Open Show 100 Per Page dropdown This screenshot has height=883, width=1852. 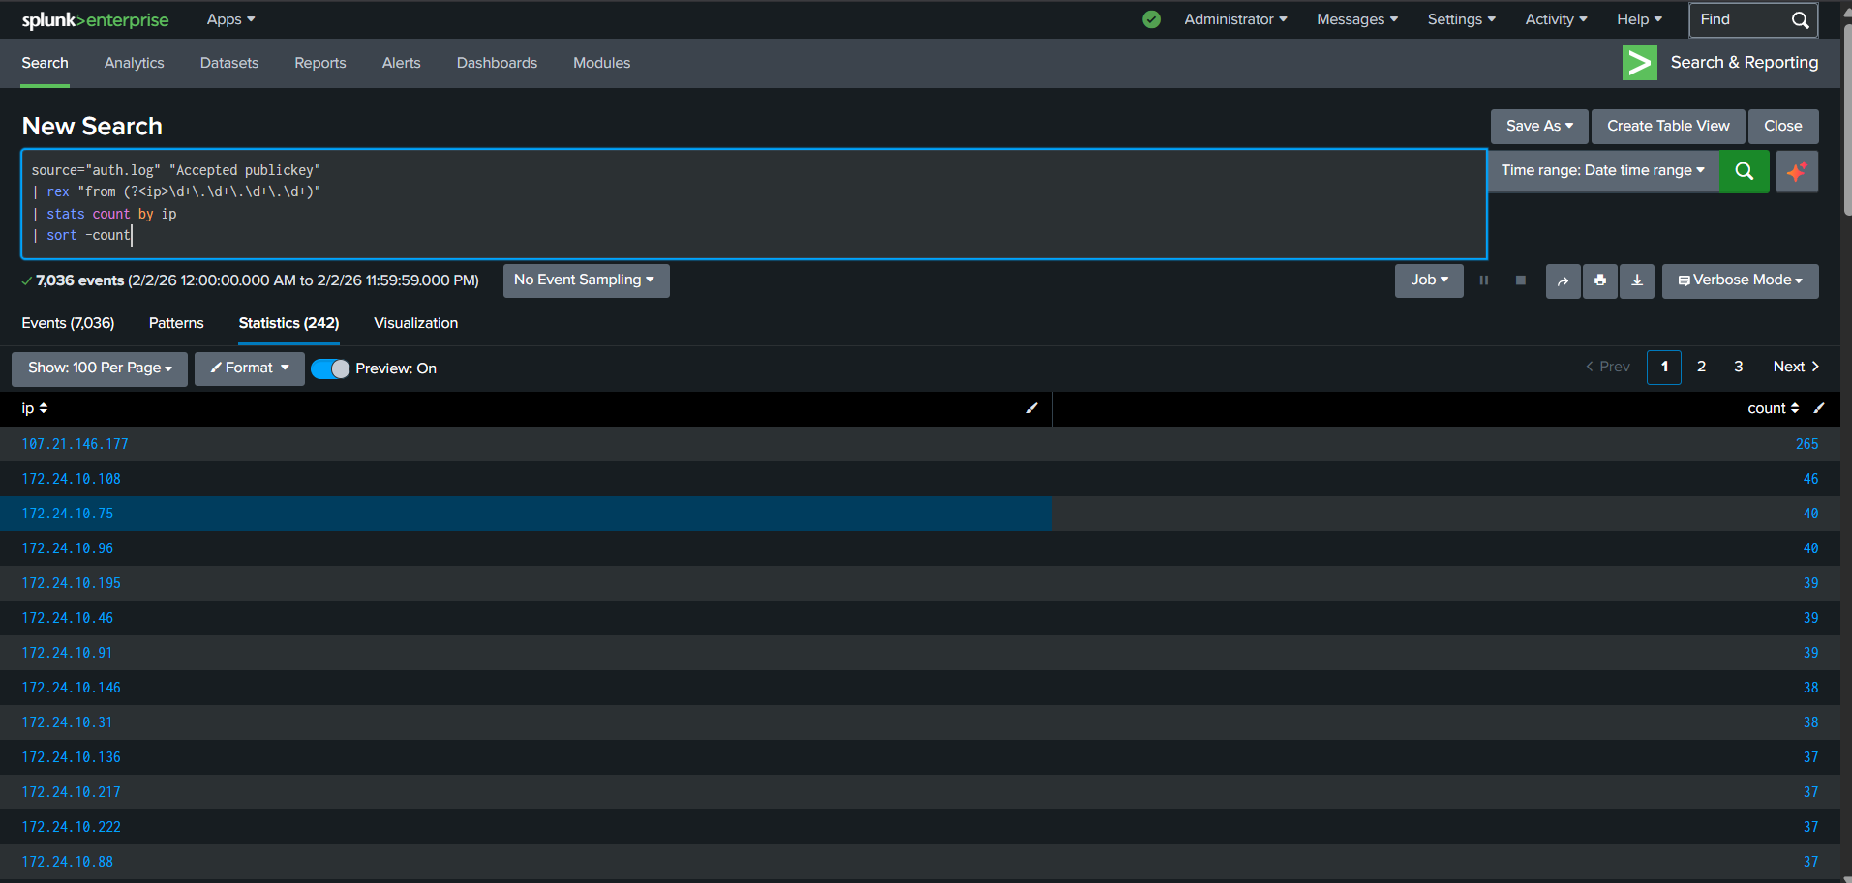point(100,368)
